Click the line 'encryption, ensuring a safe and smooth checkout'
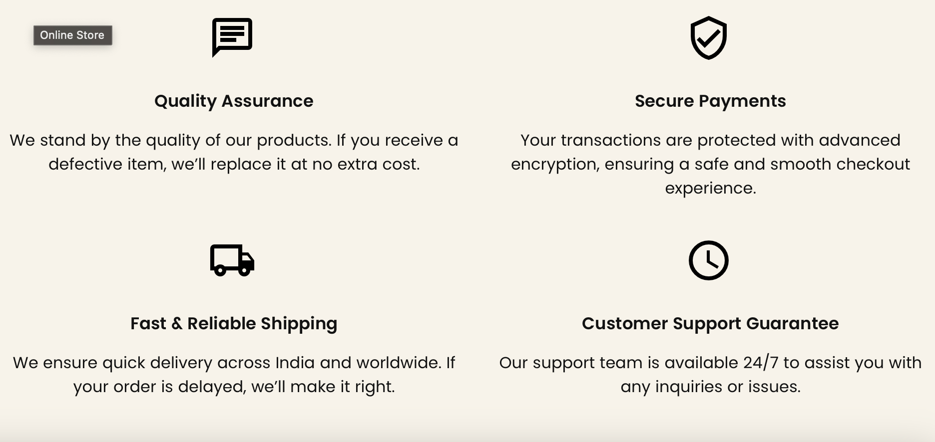 tap(710, 164)
